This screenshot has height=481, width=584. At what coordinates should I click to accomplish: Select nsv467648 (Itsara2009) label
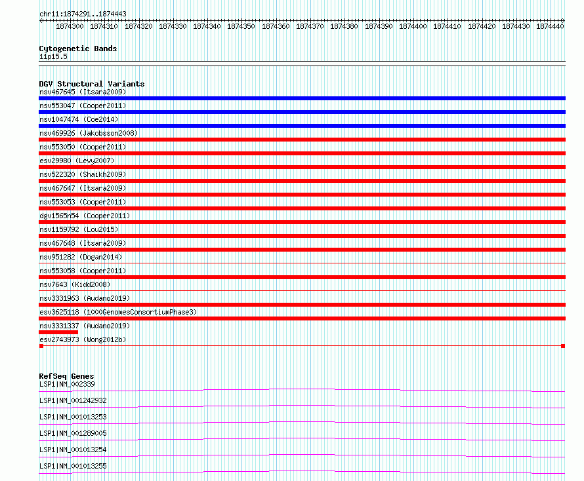tap(83, 243)
